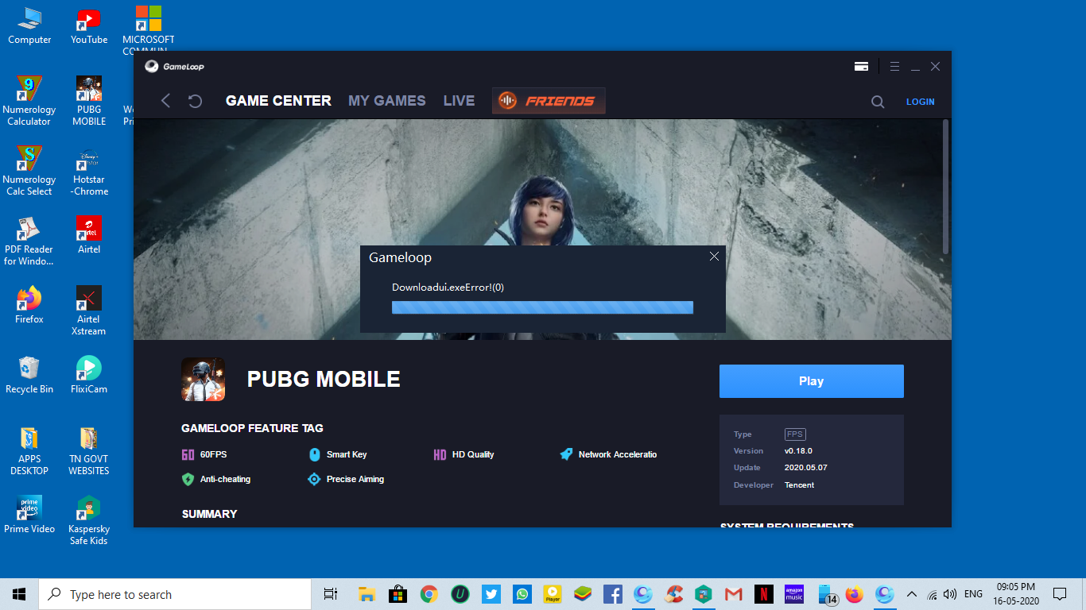Go back with the GameLoop back arrow
This screenshot has width=1086, height=610.
click(x=165, y=101)
